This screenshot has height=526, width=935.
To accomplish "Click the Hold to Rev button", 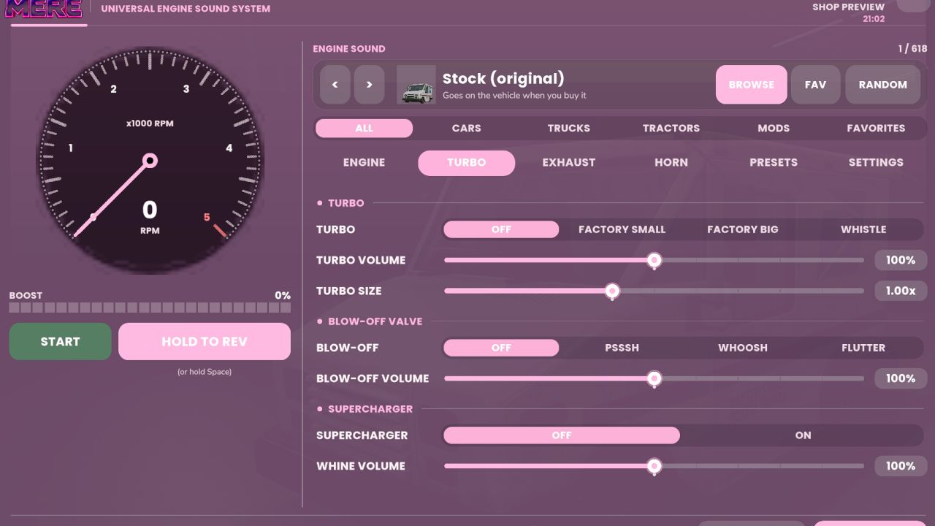I will tap(205, 342).
